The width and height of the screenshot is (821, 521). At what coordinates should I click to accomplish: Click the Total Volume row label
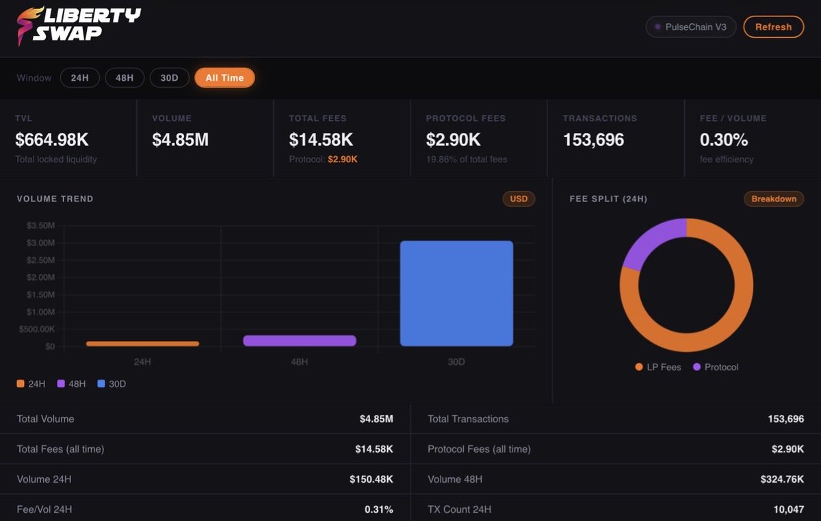click(x=45, y=419)
